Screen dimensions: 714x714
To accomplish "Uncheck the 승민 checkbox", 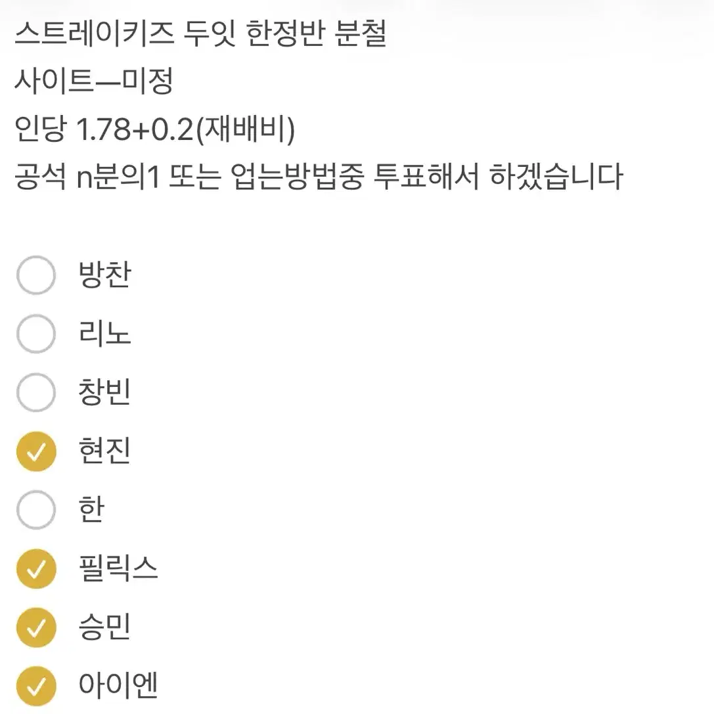I will click(x=36, y=626).
